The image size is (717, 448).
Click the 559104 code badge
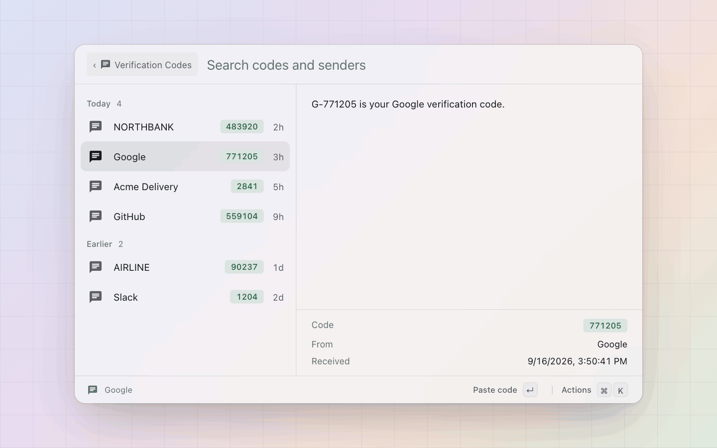pyautogui.click(x=242, y=216)
